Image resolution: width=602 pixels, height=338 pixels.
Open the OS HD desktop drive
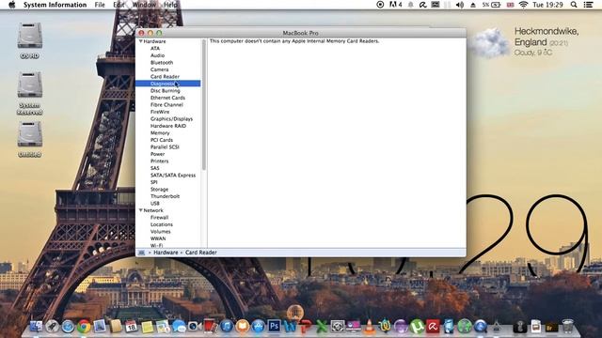tap(29, 40)
